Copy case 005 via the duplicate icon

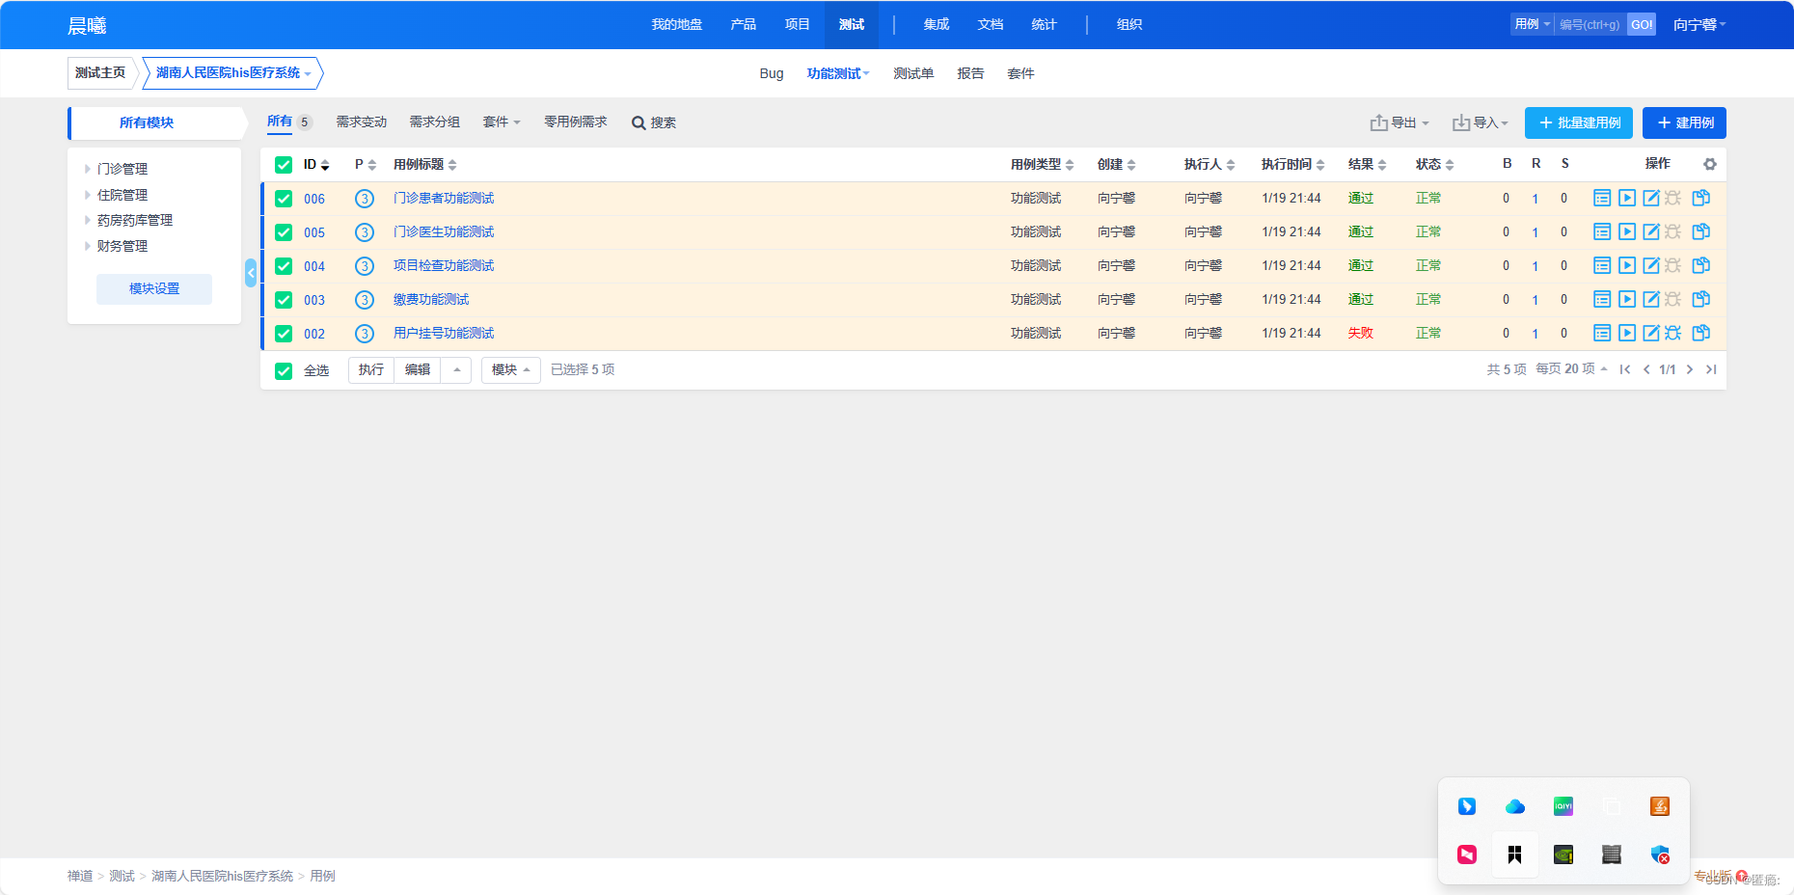pyautogui.click(x=1701, y=231)
